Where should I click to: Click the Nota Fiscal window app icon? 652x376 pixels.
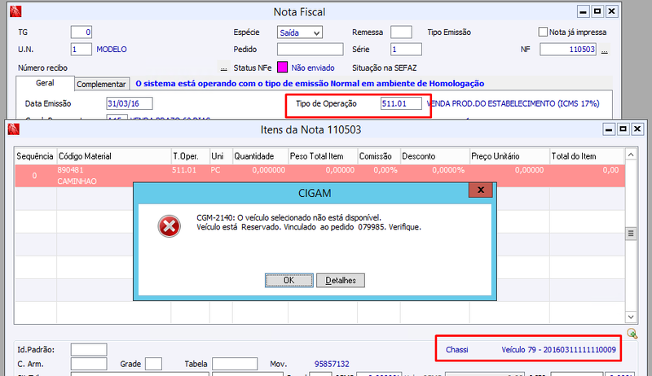(x=15, y=11)
